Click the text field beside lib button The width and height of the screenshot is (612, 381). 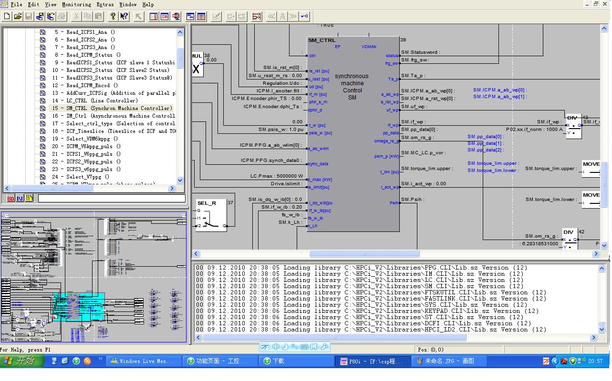pyautogui.click(x=111, y=198)
